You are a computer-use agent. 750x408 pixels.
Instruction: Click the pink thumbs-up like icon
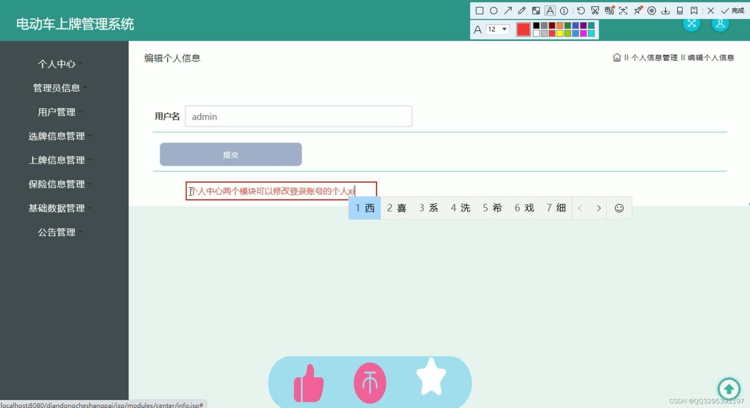[x=308, y=383]
